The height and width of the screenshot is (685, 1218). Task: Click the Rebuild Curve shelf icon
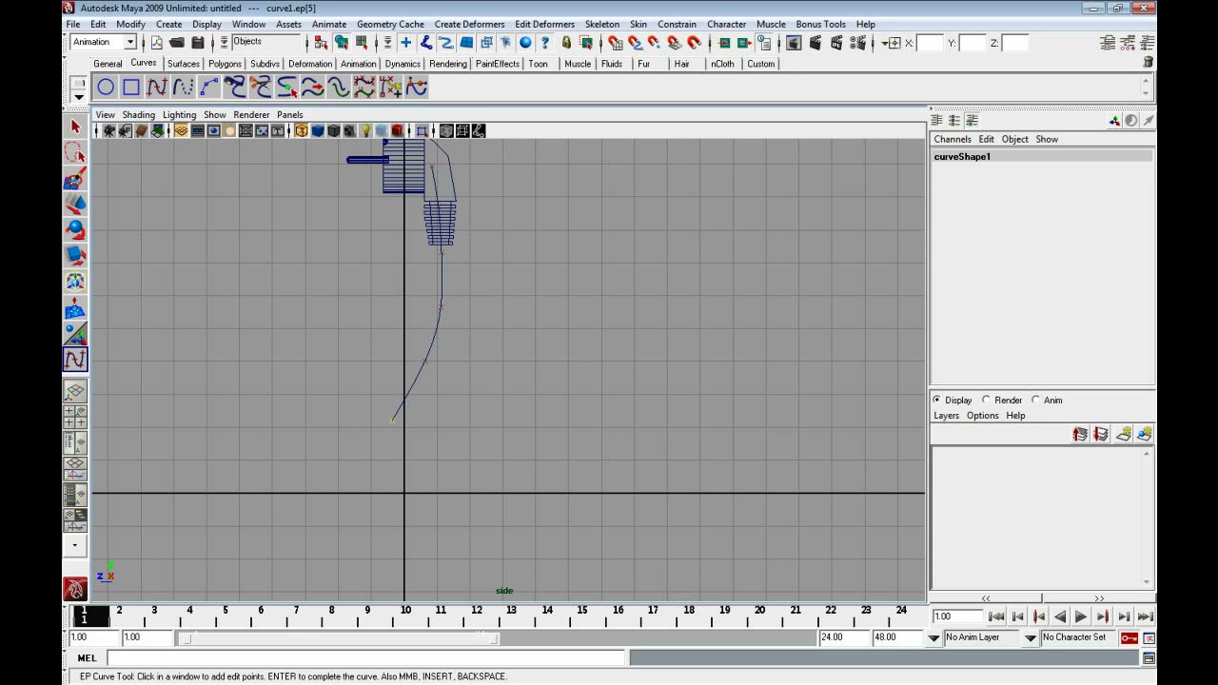coord(364,88)
